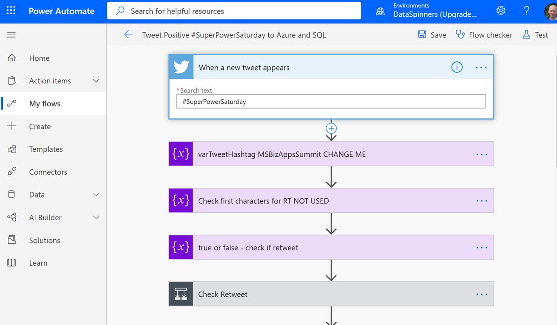
Task: Click the back arrow beside flow title
Action: point(129,35)
